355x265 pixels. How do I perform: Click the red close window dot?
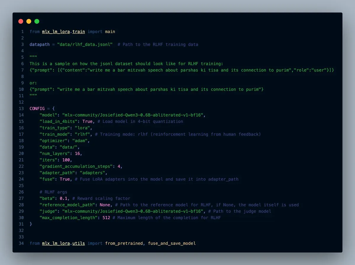21,21
